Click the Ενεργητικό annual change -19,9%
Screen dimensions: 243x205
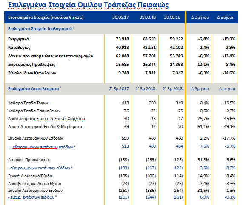tap(229, 39)
